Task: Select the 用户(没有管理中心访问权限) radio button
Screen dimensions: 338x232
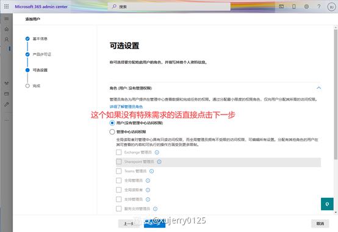Action: tap(112, 123)
